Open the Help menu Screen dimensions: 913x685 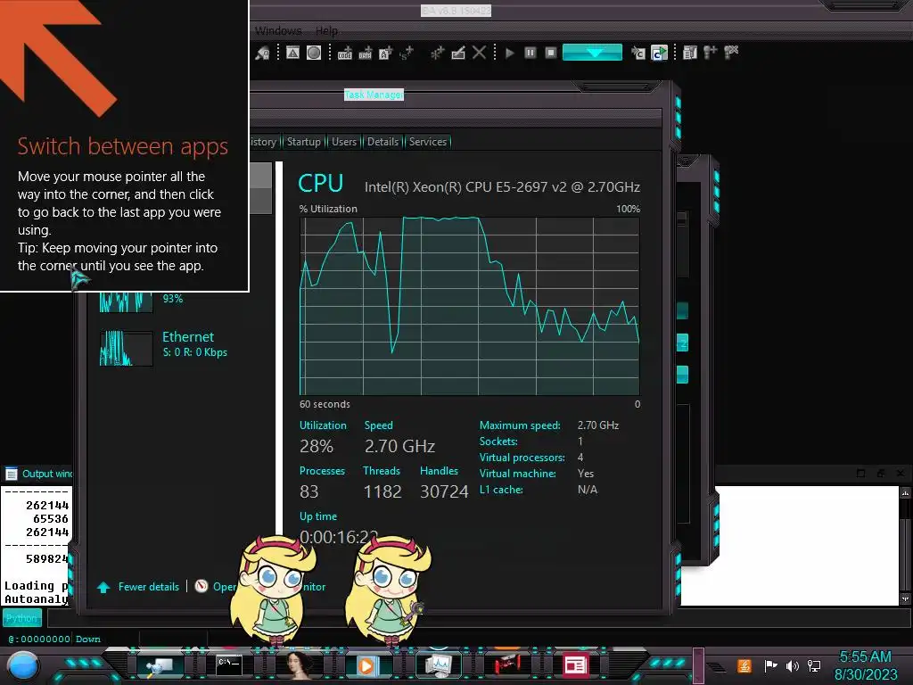click(x=326, y=30)
